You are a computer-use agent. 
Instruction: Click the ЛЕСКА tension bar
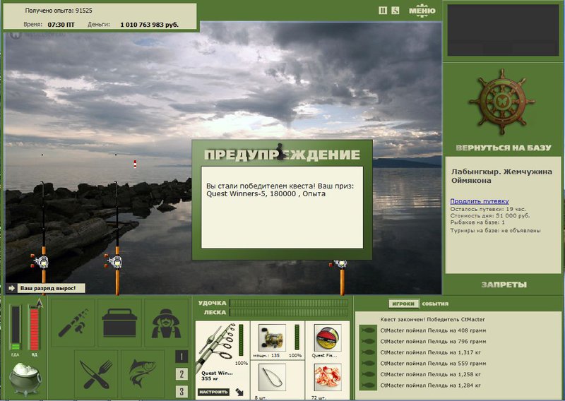click(x=289, y=312)
